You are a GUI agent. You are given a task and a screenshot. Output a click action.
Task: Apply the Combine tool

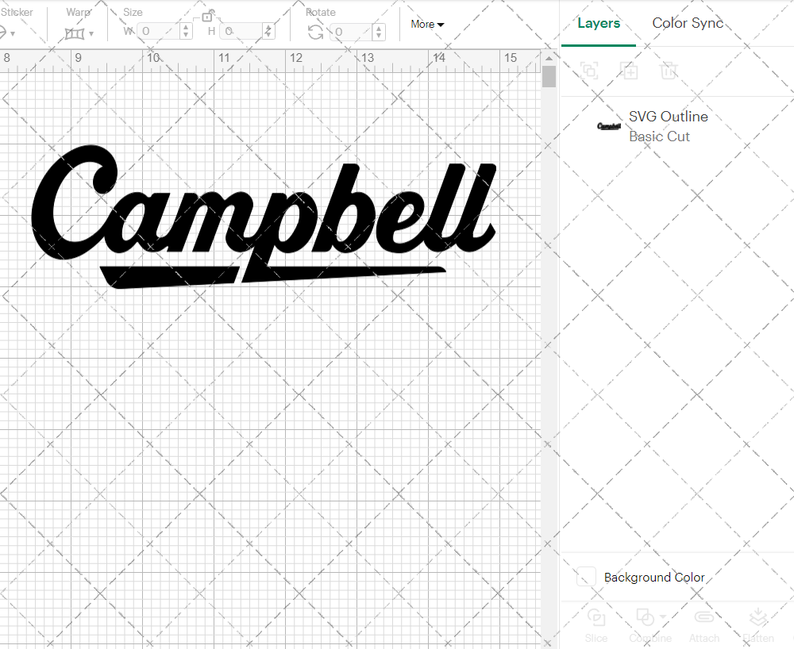[x=647, y=617]
